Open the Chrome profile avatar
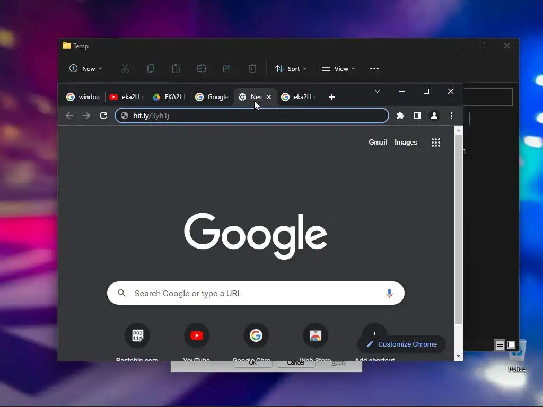This screenshot has height=407, width=543. tap(434, 116)
